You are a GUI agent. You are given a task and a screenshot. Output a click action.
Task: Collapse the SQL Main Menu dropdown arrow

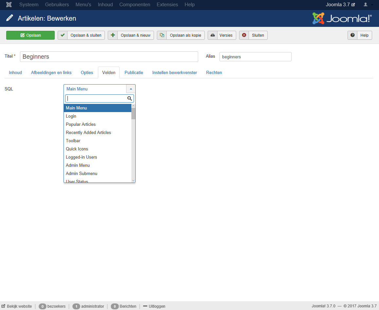pos(131,89)
